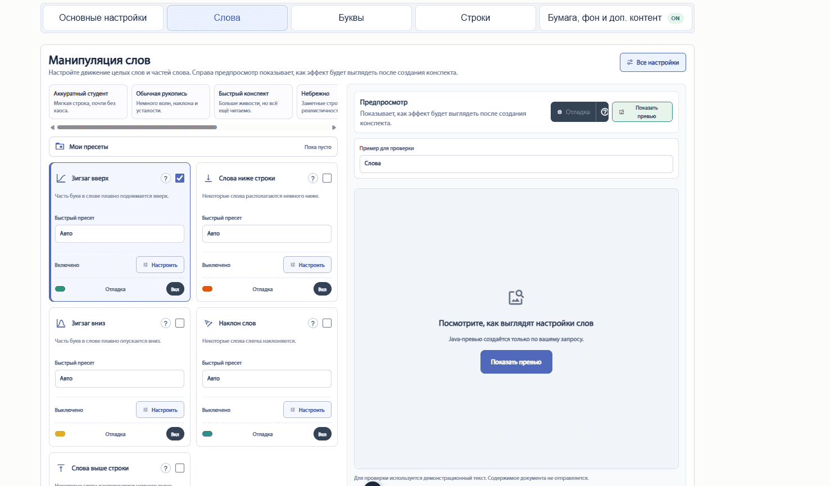The width and height of the screenshot is (830, 486).
Task: Expand Быстрый пресет list for Наклон слов
Action: [x=267, y=379]
